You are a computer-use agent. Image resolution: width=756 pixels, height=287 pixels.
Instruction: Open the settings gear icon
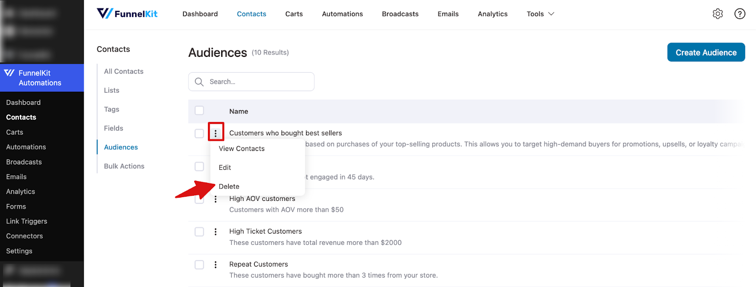click(x=717, y=14)
